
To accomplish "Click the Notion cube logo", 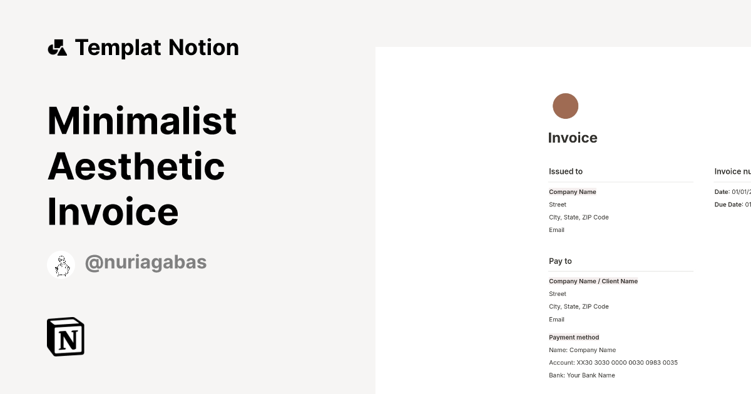I will (66, 336).
